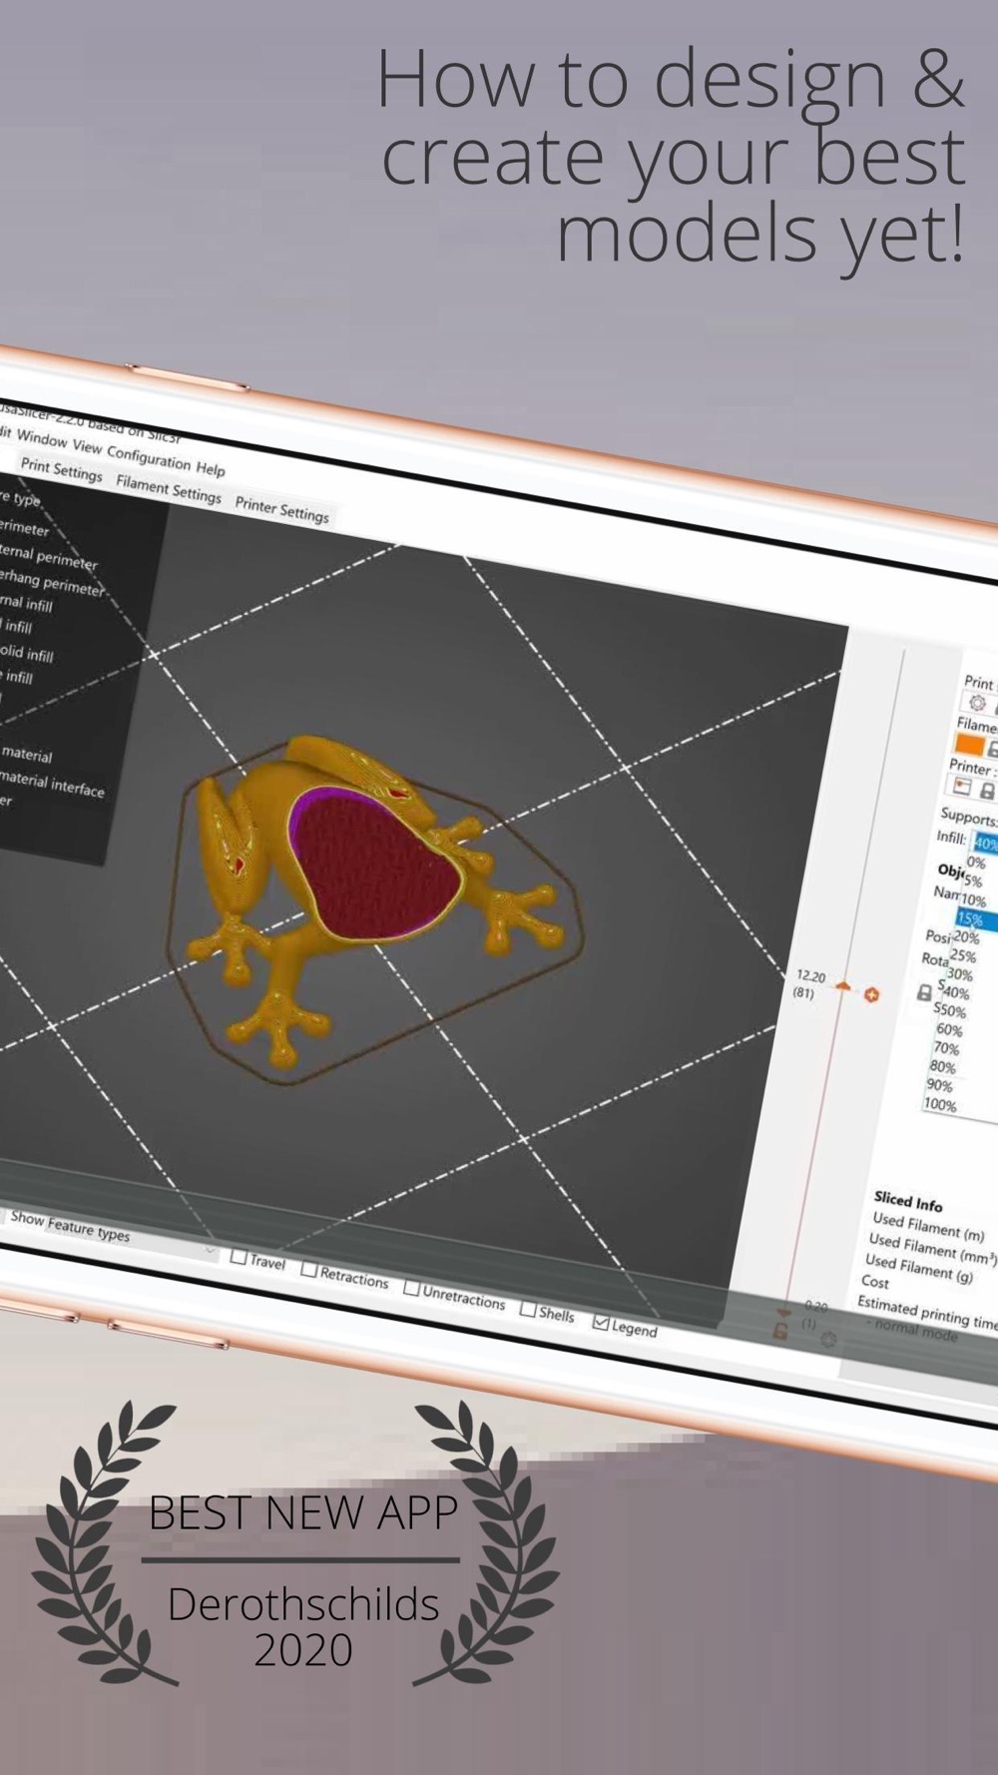Click the upper layer slider thumb at 12.20
998x1775 pixels.
842,987
